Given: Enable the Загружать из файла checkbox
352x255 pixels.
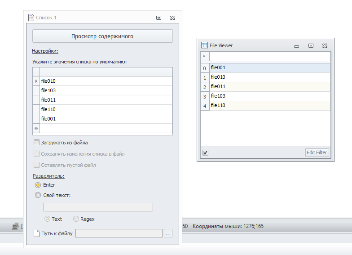Looking at the screenshot, I should coord(37,143).
